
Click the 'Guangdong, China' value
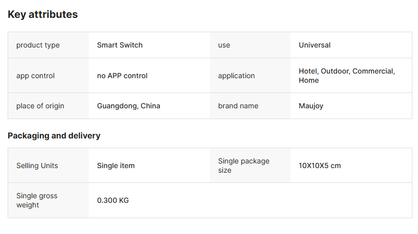click(128, 106)
